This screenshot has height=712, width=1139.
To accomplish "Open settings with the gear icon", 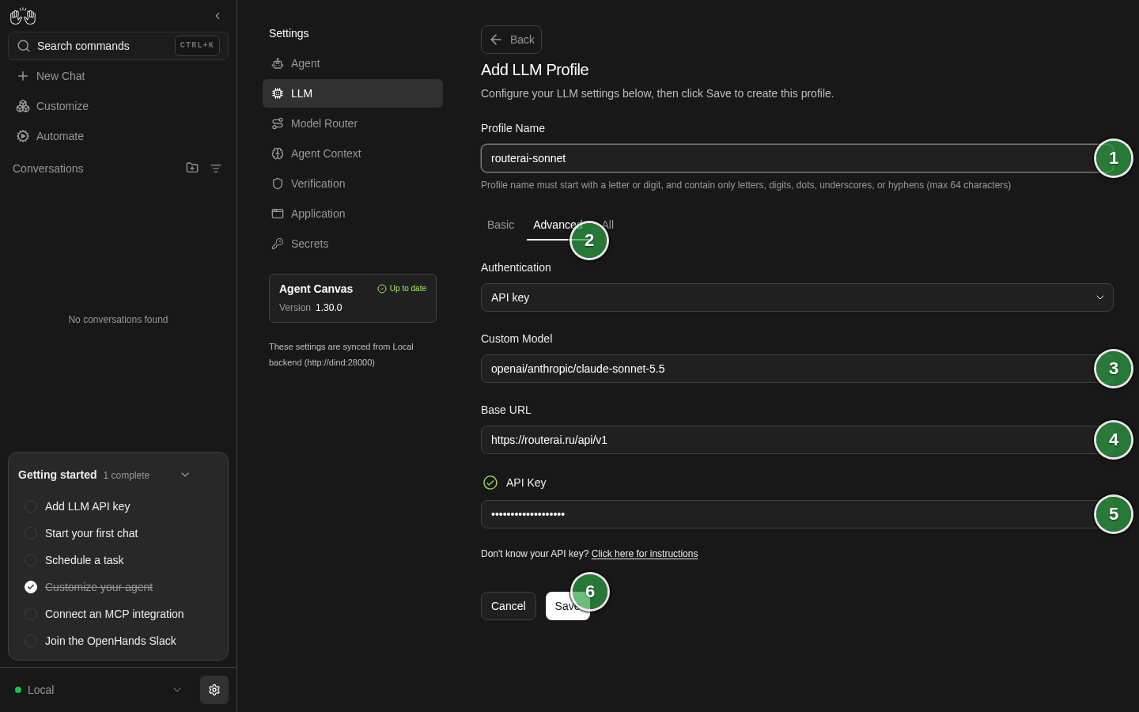I will click(214, 690).
